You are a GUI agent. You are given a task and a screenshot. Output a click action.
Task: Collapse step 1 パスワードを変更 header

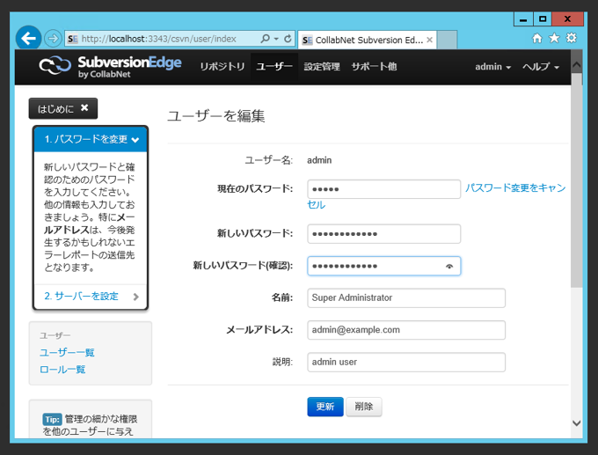pos(91,139)
